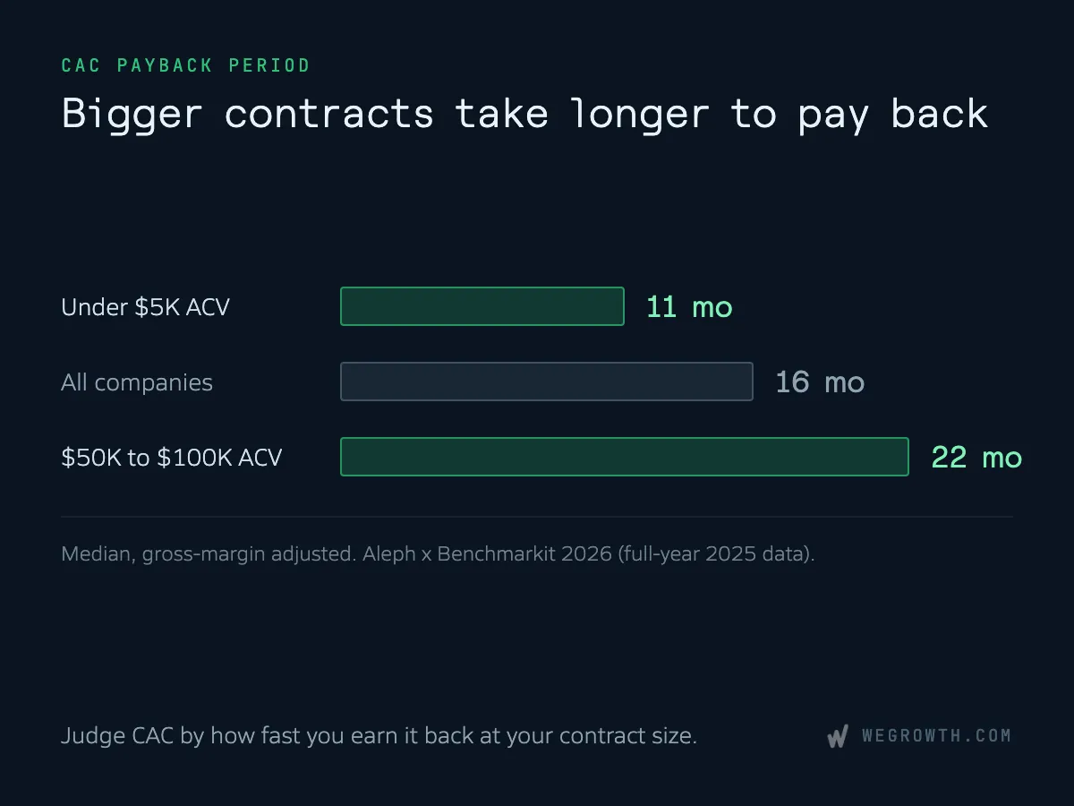Click the horizontal divider line below bars
The image size is (1074, 806).
coord(537,517)
